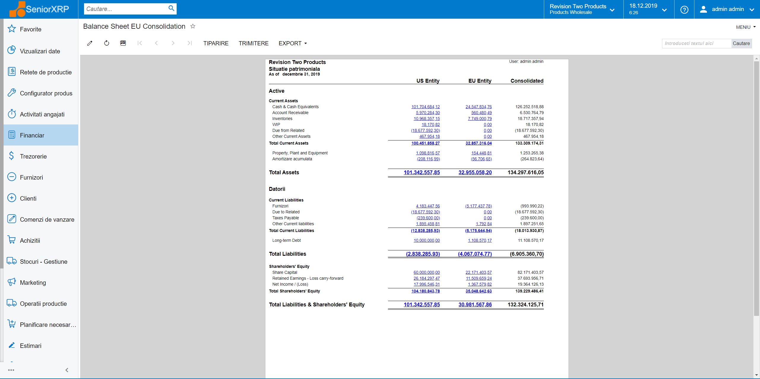Open EU Retained Earnings 11.509.659,24 link
Image resolution: width=760 pixels, height=379 pixels.
(x=479, y=278)
